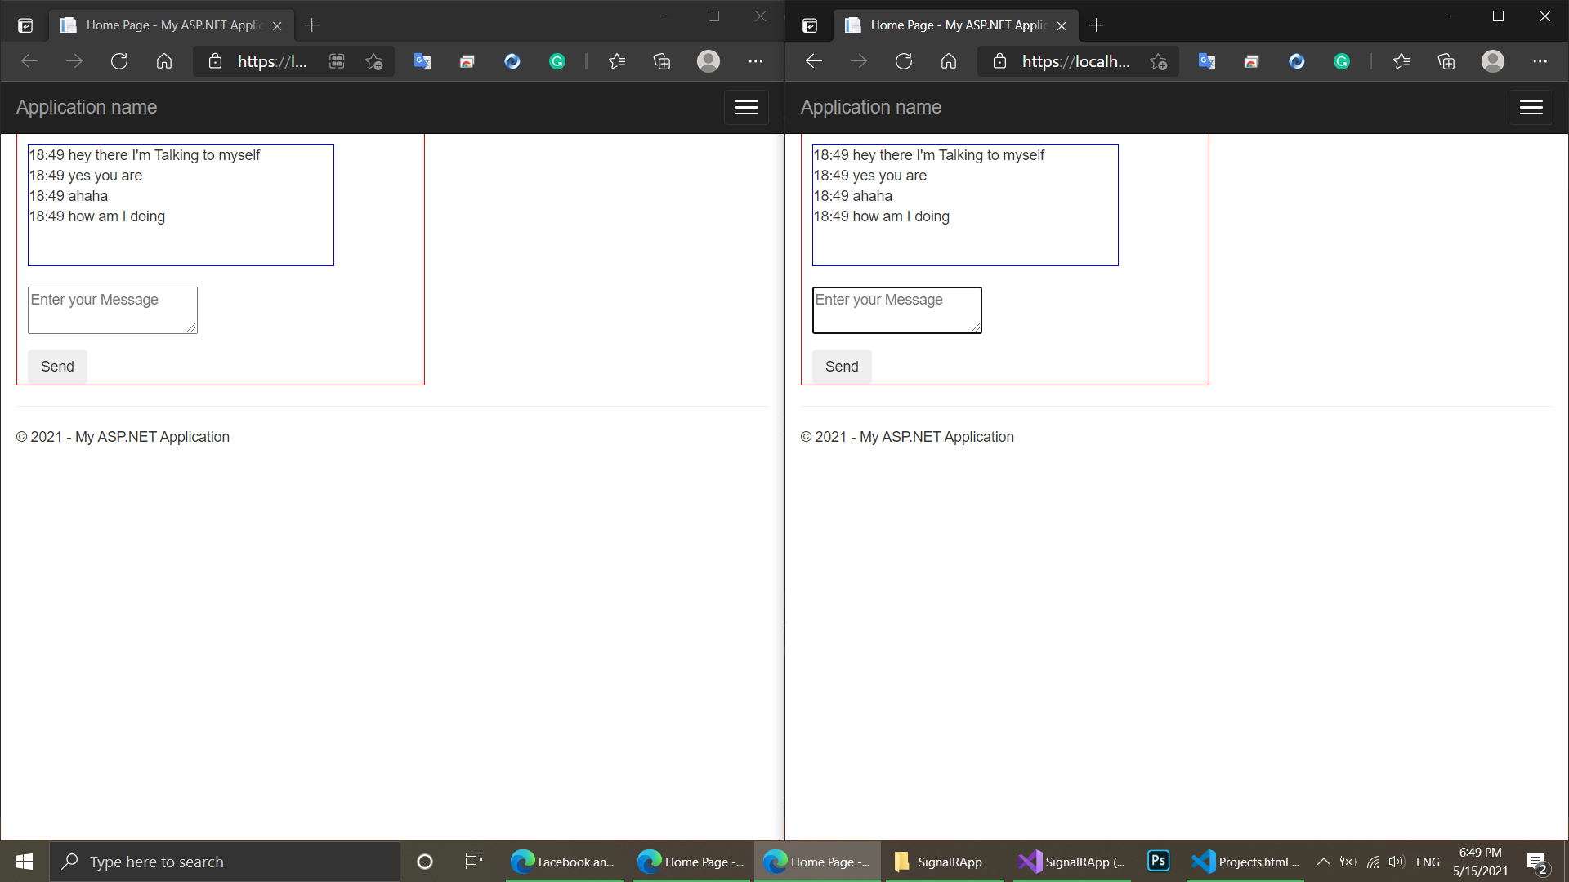Click Send button in the left page

click(57, 367)
